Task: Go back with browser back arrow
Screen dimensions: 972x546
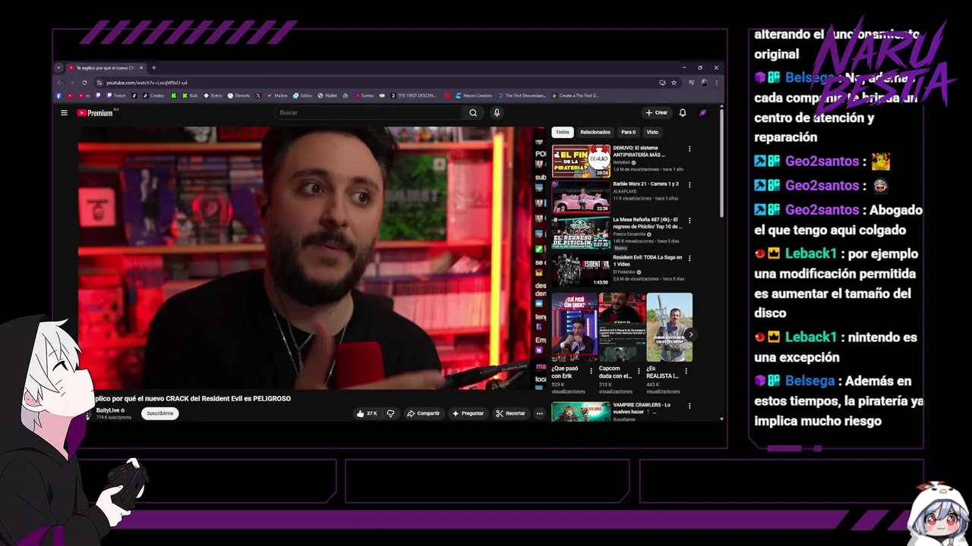Action: 59,83
